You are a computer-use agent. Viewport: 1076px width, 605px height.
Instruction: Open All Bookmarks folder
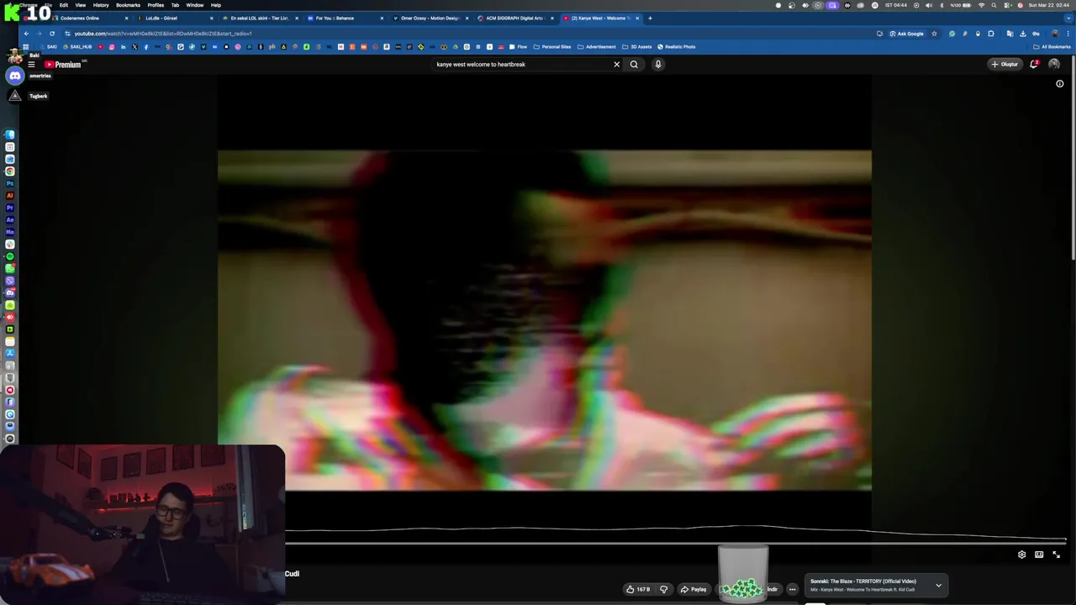[x=1052, y=46]
